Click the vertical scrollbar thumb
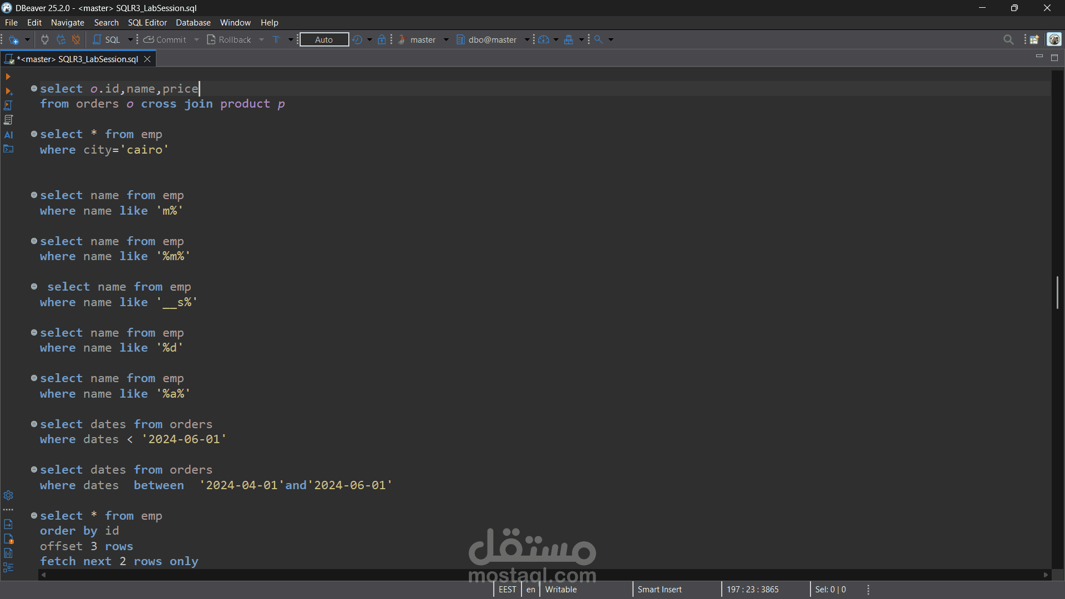This screenshot has height=599, width=1065. (1057, 292)
